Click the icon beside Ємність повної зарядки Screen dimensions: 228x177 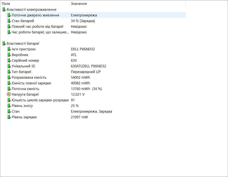click(x=9, y=83)
